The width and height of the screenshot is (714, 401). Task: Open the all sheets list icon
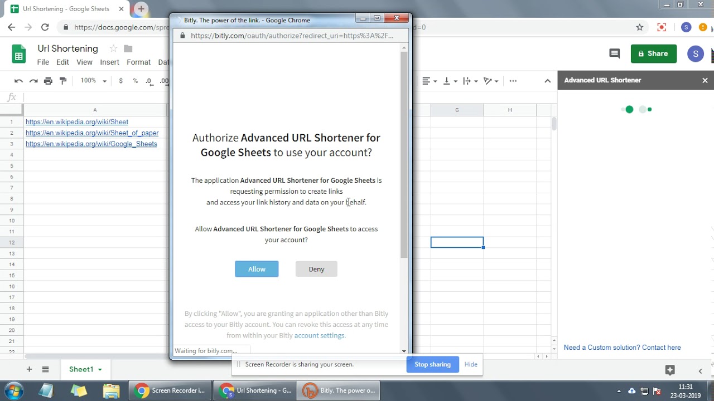(x=46, y=369)
